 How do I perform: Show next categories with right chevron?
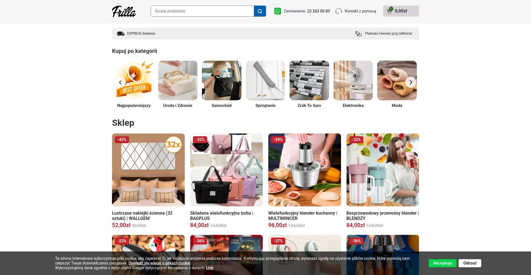click(411, 82)
